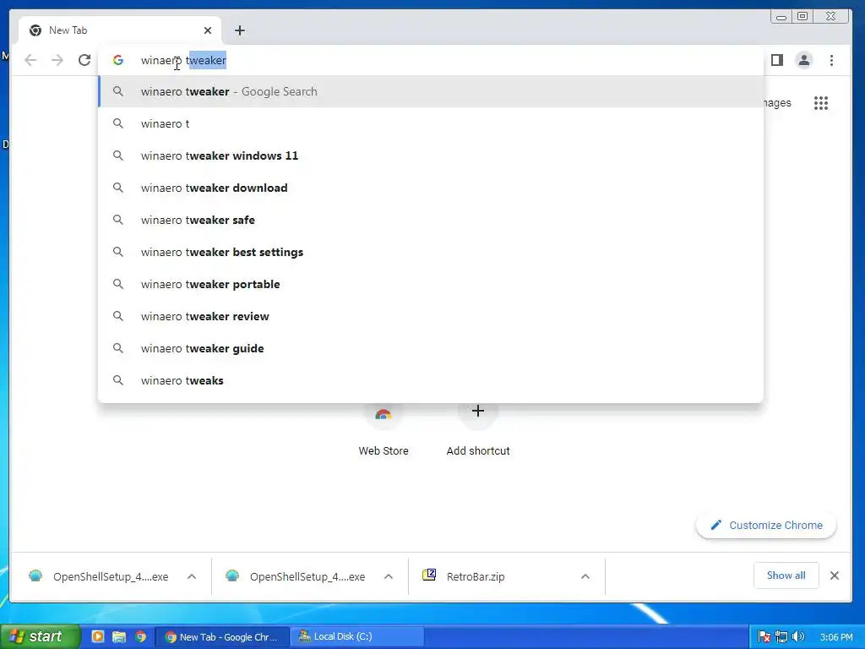This screenshot has width=865, height=649.
Task: Click the 3:06 PM clock
Action: [x=836, y=637]
